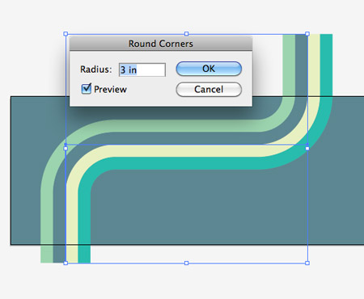Select the bottom-right bounding box handle
This screenshot has width=364, height=299.
click(x=307, y=263)
